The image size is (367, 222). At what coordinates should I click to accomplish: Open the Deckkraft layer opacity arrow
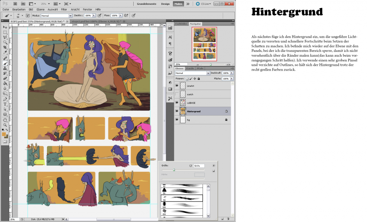[x=232, y=73]
